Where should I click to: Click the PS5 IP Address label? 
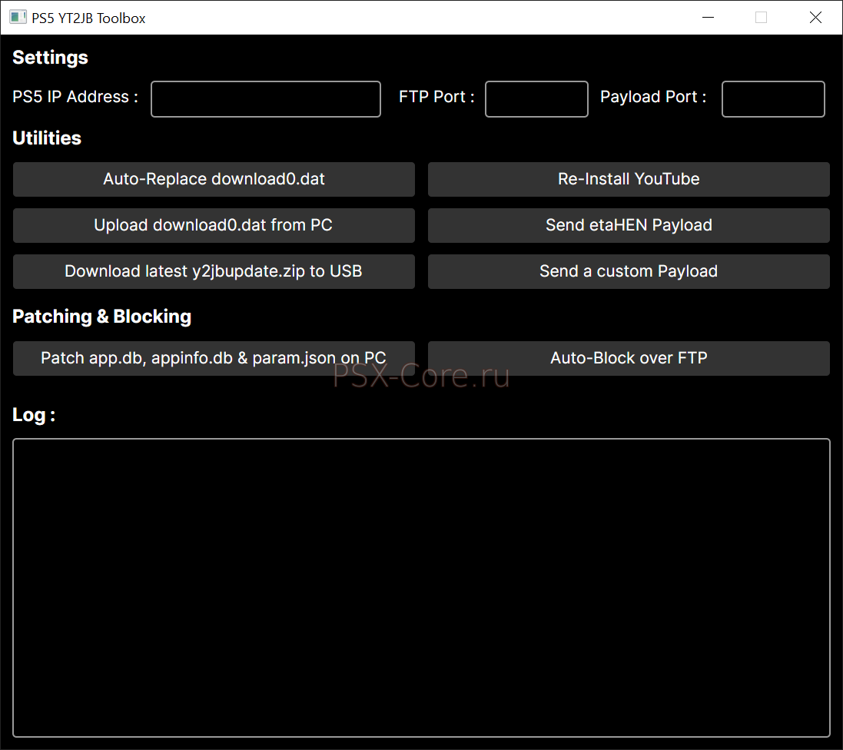pyautogui.click(x=75, y=97)
